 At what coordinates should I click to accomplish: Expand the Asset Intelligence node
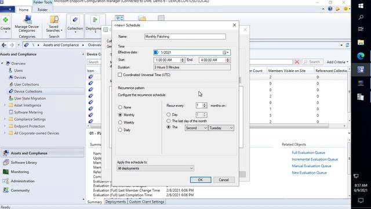point(5,105)
